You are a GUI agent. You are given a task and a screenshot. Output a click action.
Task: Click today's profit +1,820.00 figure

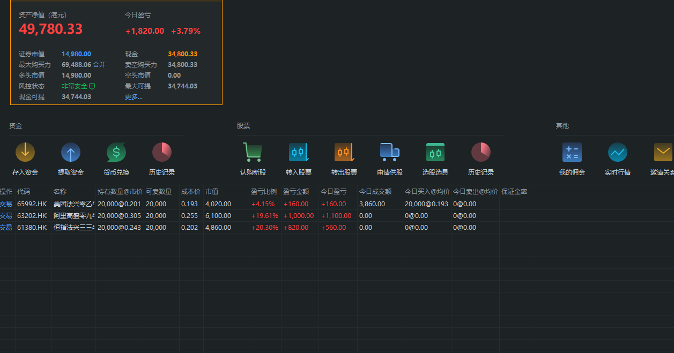pos(145,31)
